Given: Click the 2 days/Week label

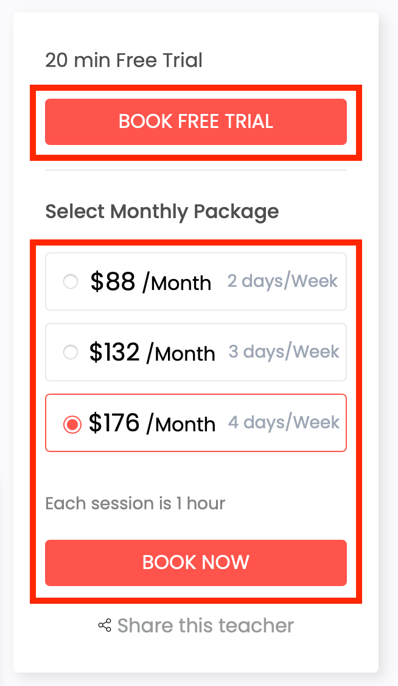Looking at the screenshot, I should pos(282,281).
